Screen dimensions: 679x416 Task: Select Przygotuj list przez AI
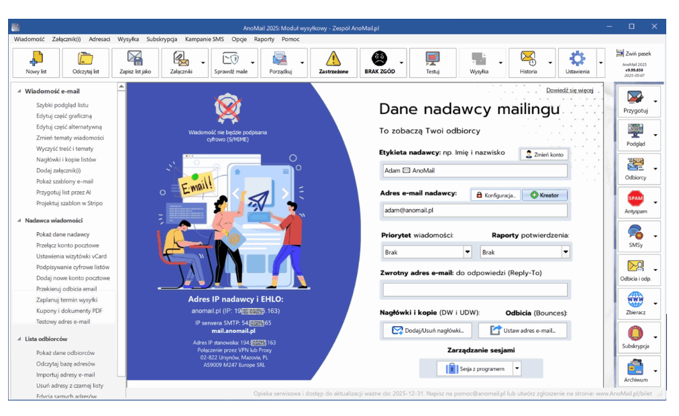[64, 192]
